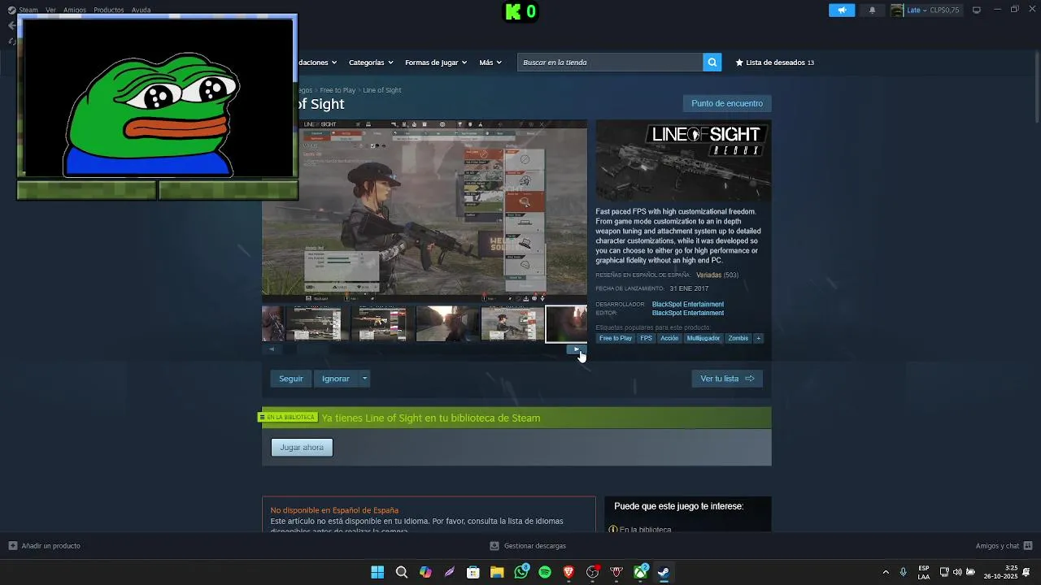Viewport: 1041px width, 585px height.
Task: Select the orange rifle screenshot thumbnail
Action: click(382, 323)
